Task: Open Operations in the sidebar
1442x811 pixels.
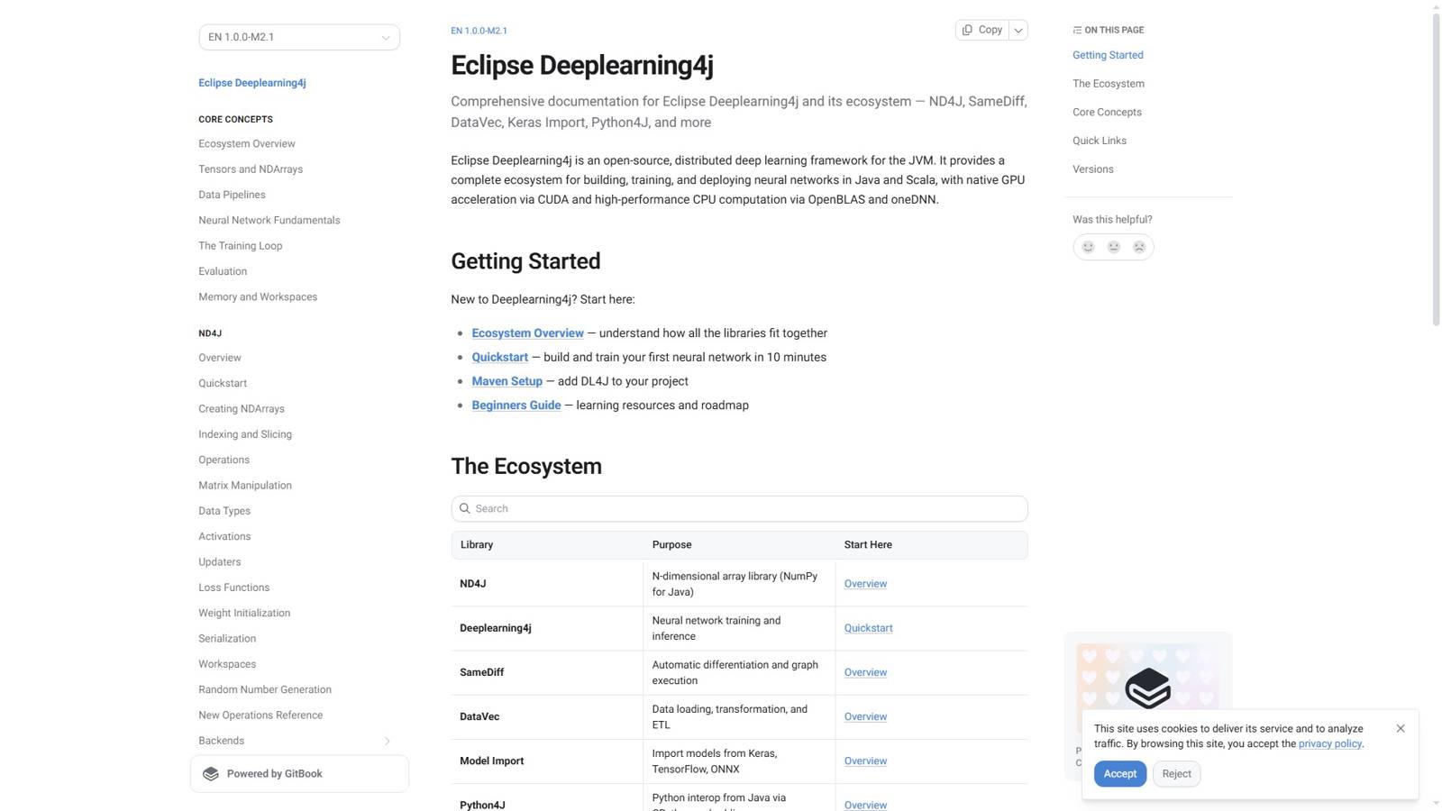Action: (x=224, y=460)
